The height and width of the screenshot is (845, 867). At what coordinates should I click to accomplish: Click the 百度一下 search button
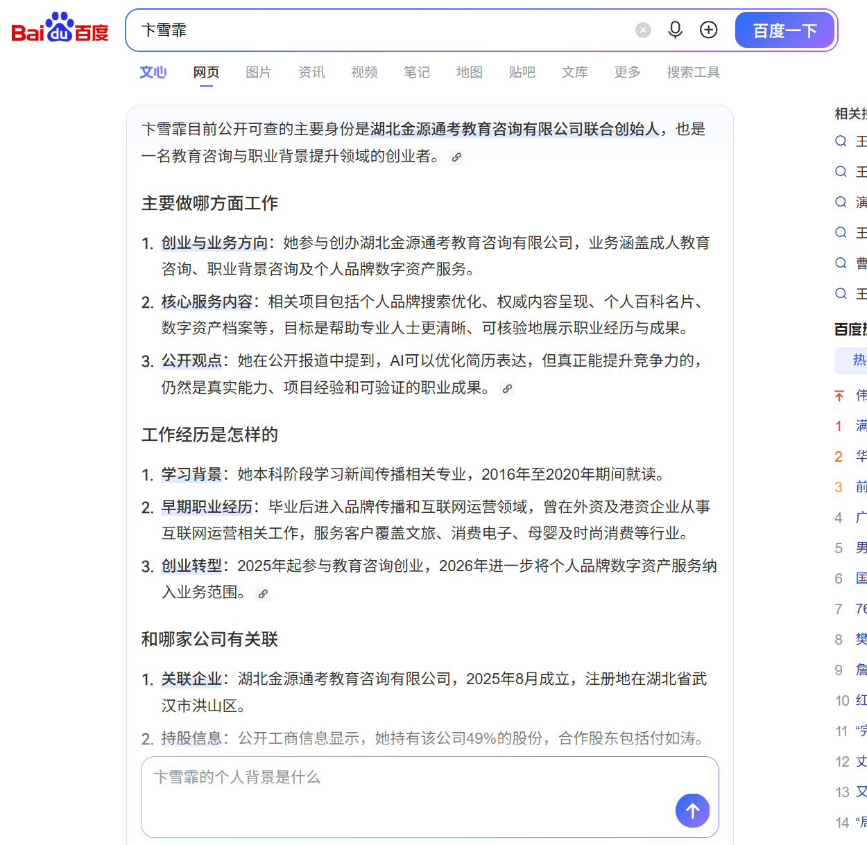click(784, 30)
